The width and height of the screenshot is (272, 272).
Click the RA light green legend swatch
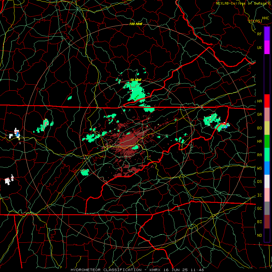267,155
